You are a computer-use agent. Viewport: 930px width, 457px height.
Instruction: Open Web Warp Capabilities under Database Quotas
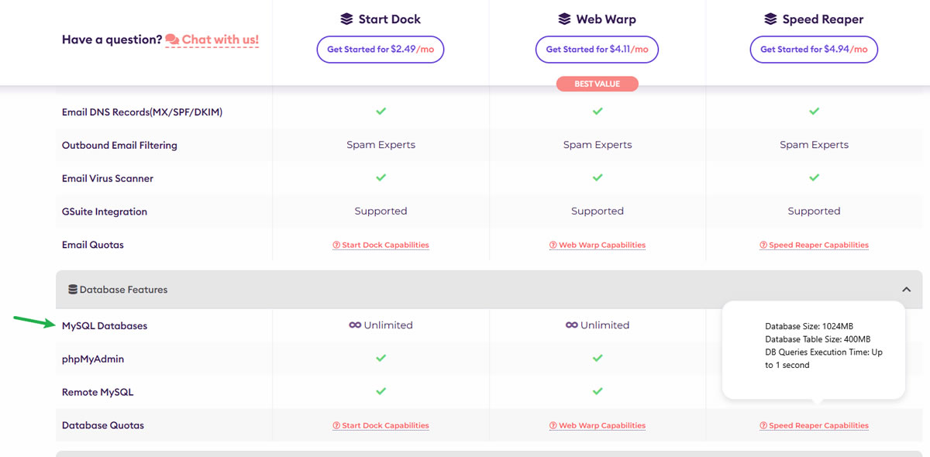point(598,425)
